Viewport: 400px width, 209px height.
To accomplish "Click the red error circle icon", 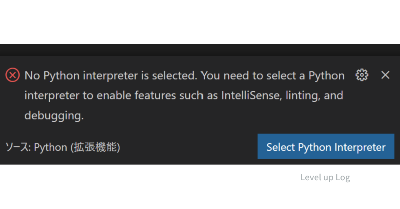I will click(x=13, y=75).
